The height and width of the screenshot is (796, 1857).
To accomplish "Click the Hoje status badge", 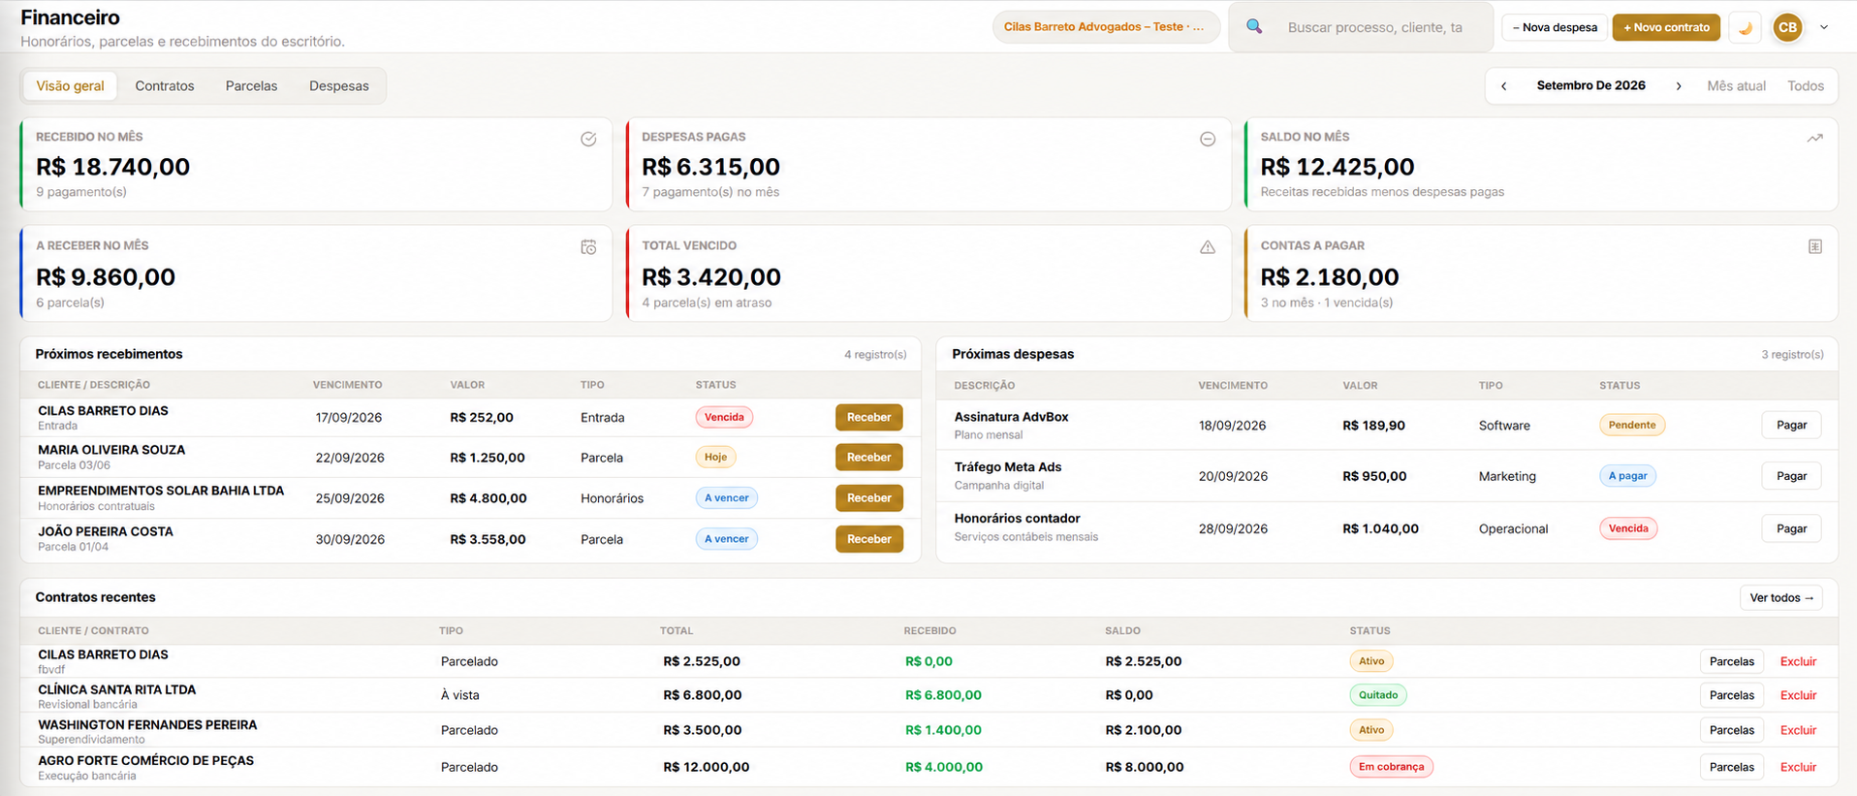I will tap(715, 457).
